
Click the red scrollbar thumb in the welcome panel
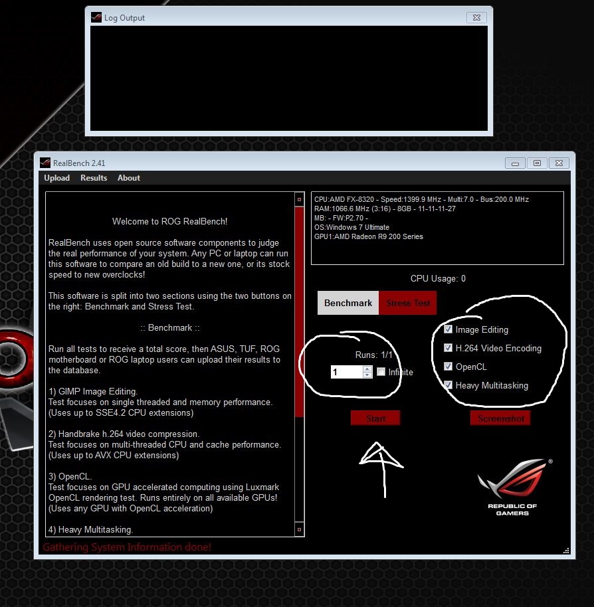click(299, 312)
